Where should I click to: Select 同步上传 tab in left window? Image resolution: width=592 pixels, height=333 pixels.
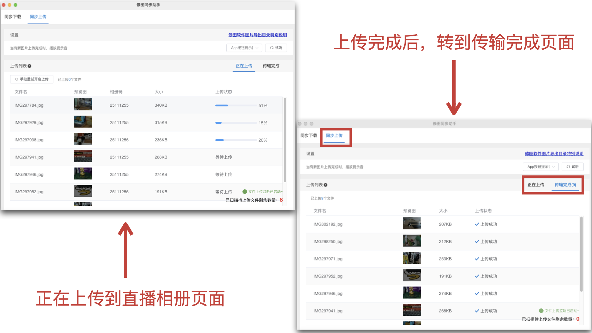coord(38,17)
